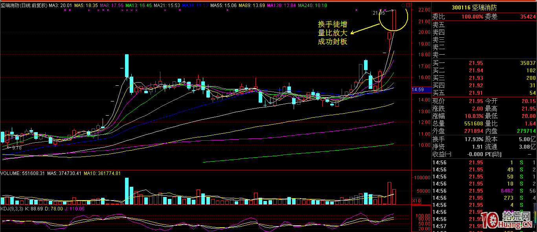The height and width of the screenshot is (232, 537).
Task: Click the MA21: 15.53 indicator label
Action: pyautogui.click(x=167, y=6)
